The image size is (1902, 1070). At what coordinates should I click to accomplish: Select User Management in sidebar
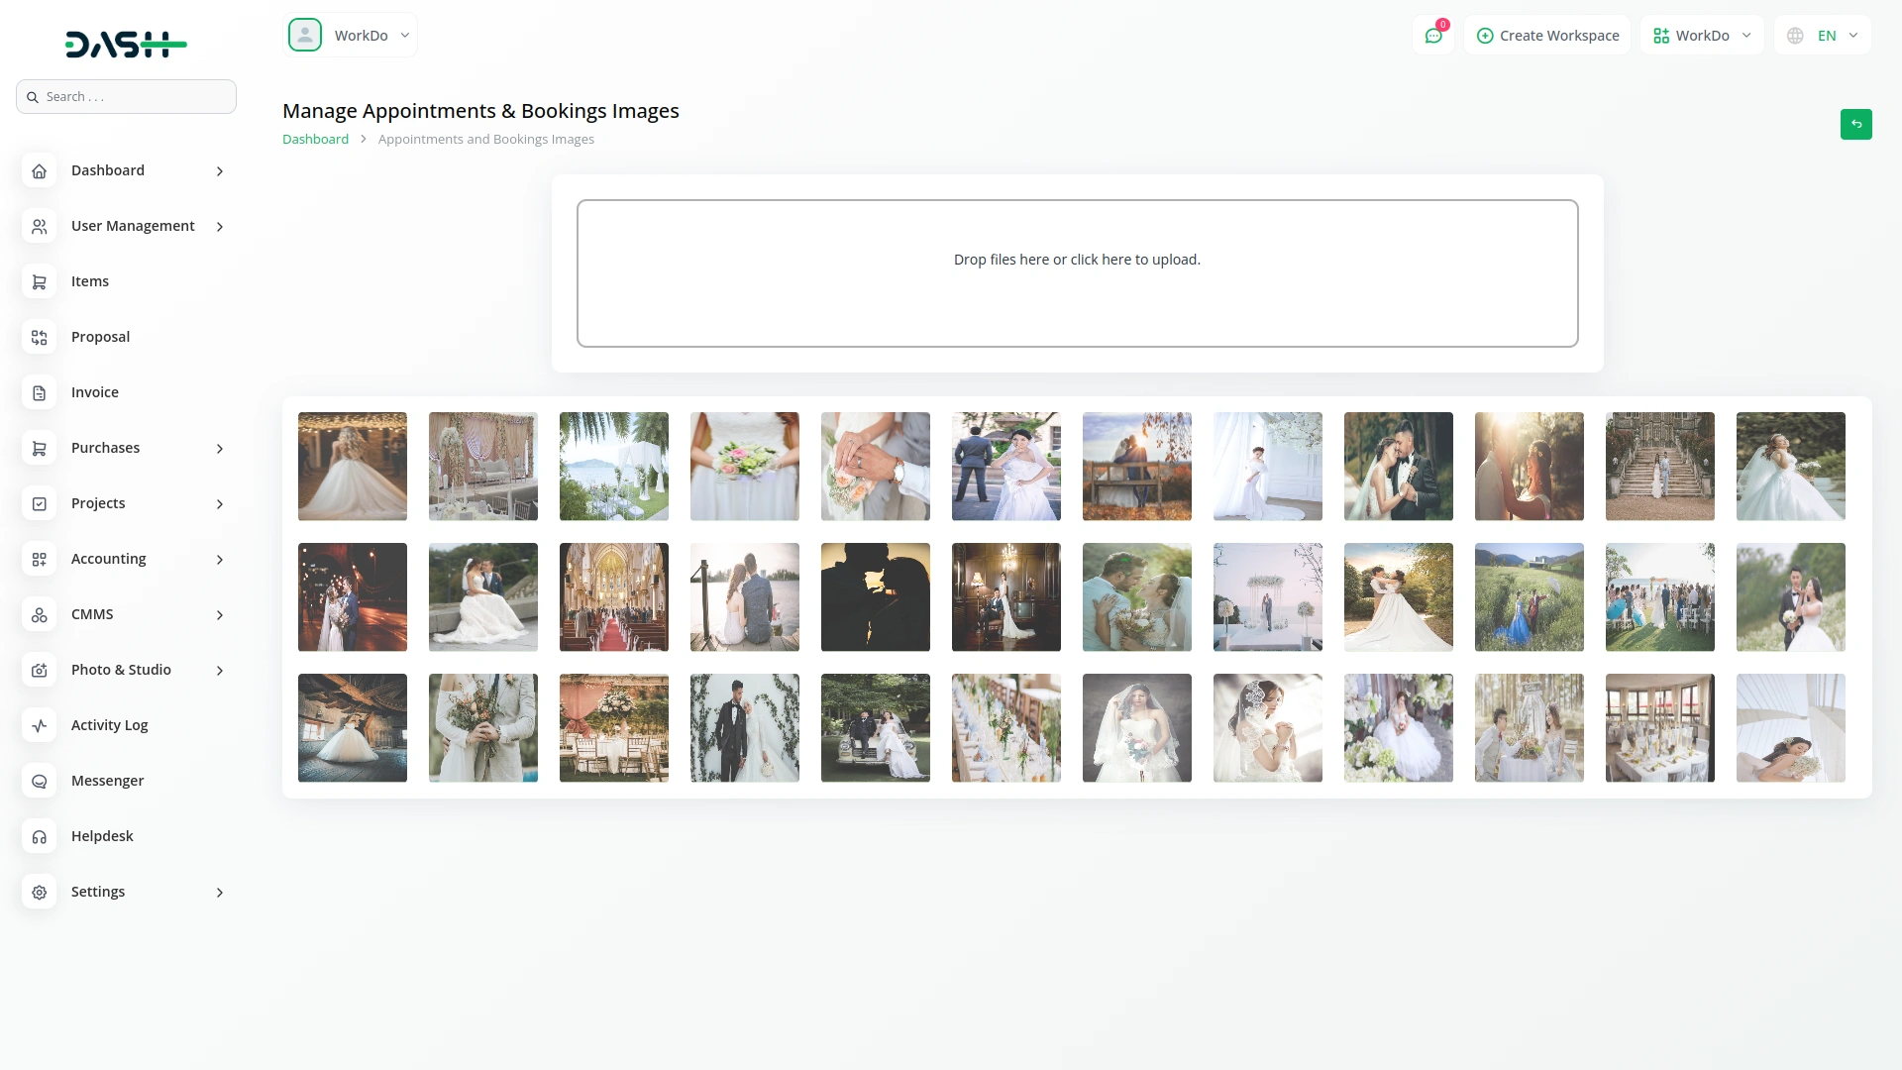(x=133, y=226)
